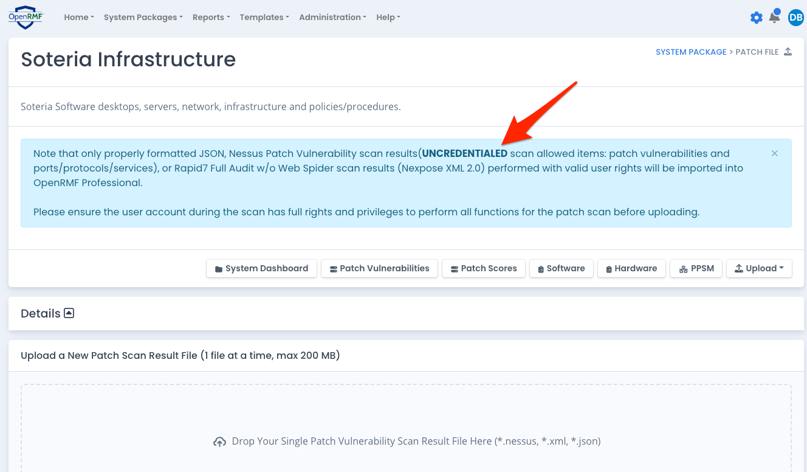Click 'Please ensure the user account' note text
Screen dimensions: 807x472
pyautogui.click(x=366, y=212)
